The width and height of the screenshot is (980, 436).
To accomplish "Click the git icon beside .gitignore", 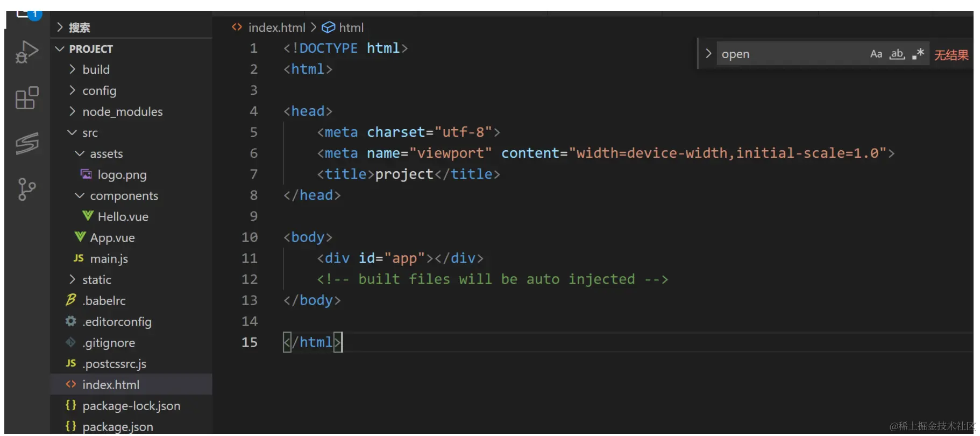I will click(x=70, y=342).
